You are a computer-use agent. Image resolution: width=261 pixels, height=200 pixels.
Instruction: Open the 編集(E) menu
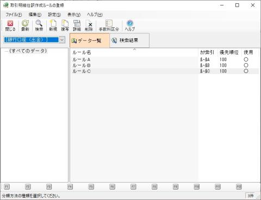pos(35,15)
